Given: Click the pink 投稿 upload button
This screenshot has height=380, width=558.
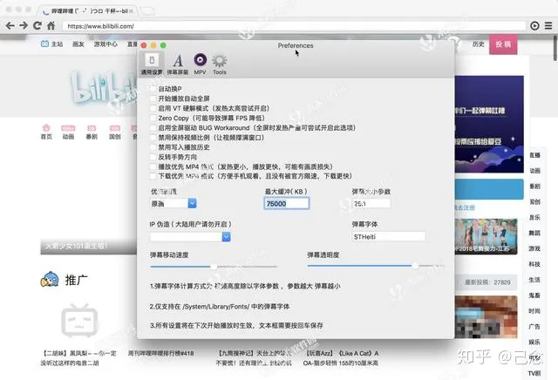Looking at the screenshot, I should pyautogui.click(x=503, y=44).
